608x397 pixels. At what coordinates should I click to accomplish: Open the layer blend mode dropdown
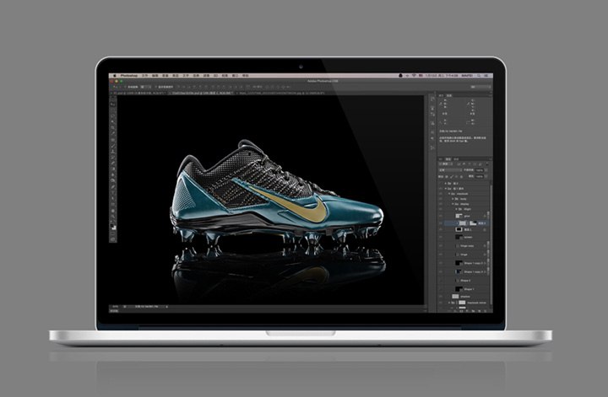click(x=451, y=170)
